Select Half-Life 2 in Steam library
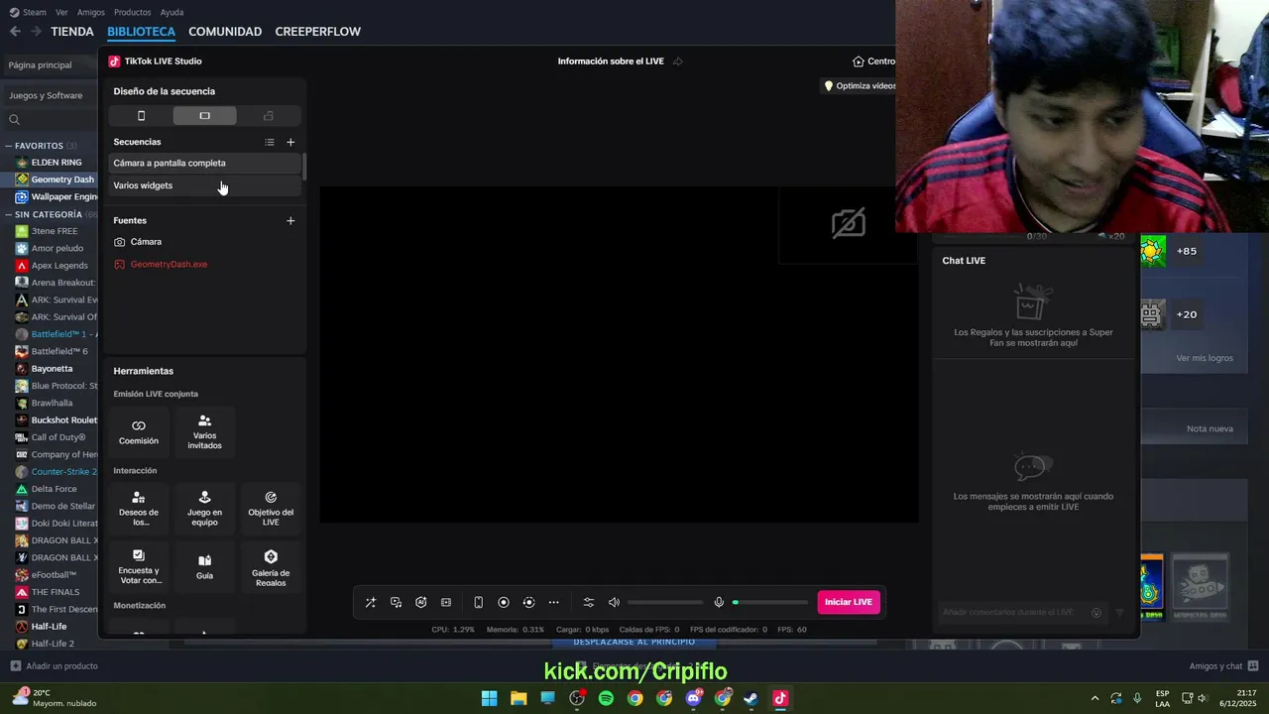This screenshot has height=714, width=1269. [x=53, y=644]
